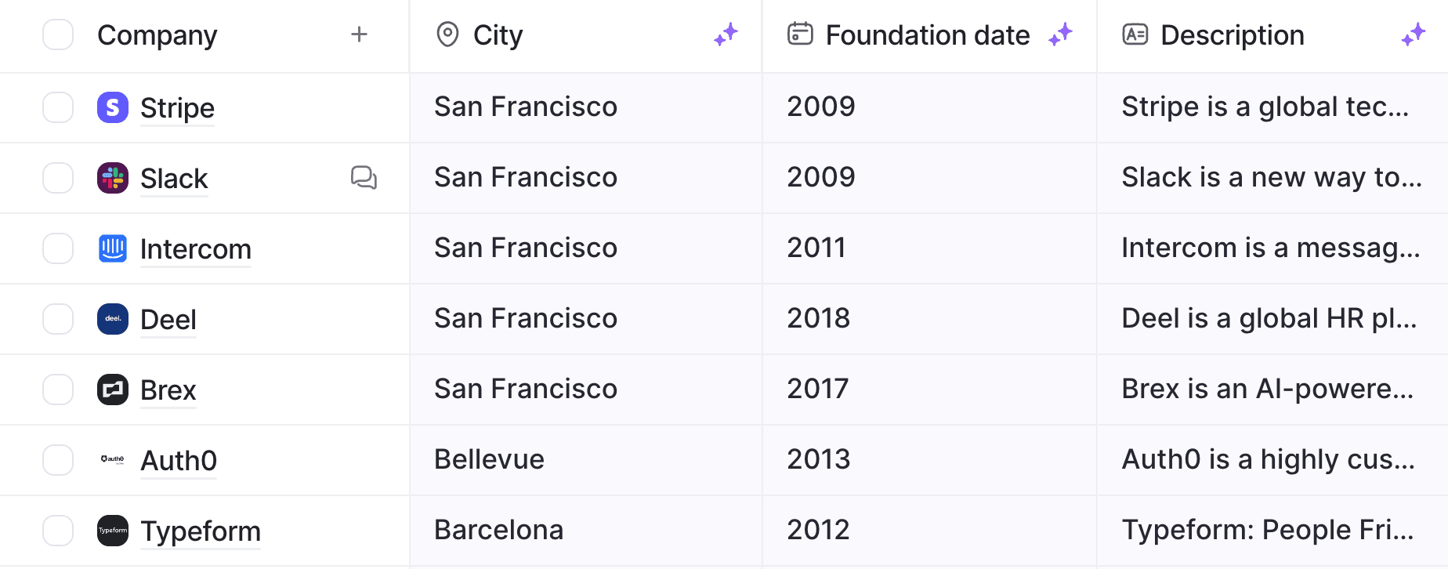Click the plus icon beside Company header
Image resolution: width=1448 pixels, height=569 pixels.
click(x=359, y=34)
